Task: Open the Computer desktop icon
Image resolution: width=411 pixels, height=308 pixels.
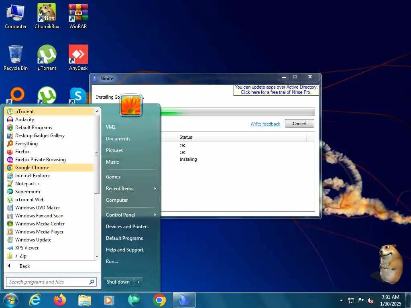Action: click(16, 16)
